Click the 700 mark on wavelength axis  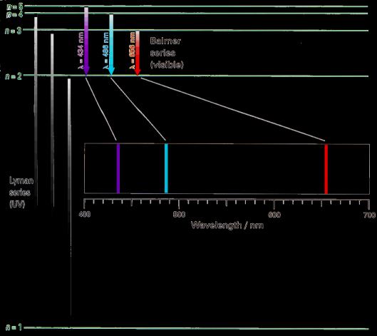tap(370, 215)
